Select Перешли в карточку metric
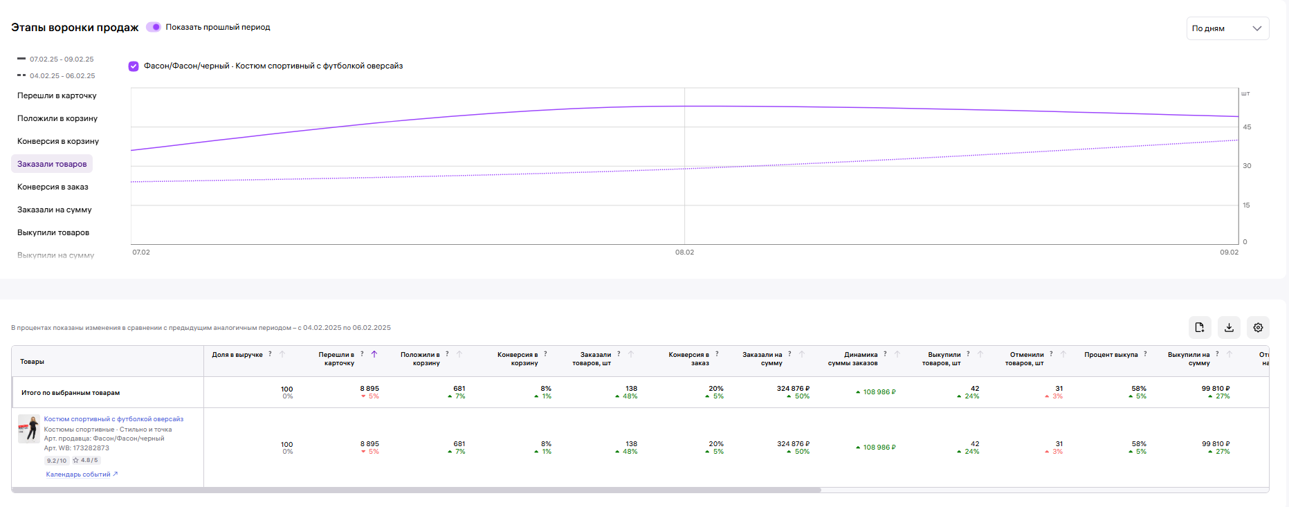 (x=57, y=95)
